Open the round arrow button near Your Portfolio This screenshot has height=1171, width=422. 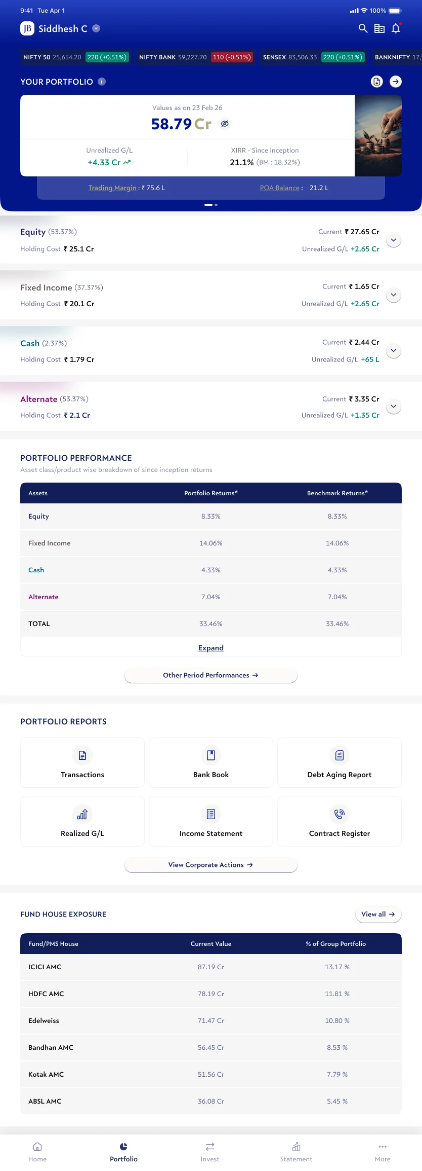tap(396, 82)
